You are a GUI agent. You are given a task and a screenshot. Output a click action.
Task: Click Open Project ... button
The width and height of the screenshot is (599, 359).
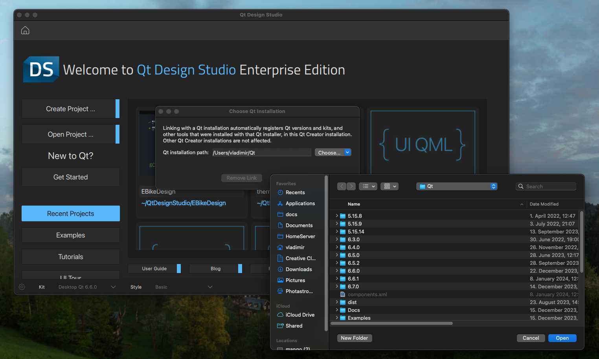click(71, 134)
